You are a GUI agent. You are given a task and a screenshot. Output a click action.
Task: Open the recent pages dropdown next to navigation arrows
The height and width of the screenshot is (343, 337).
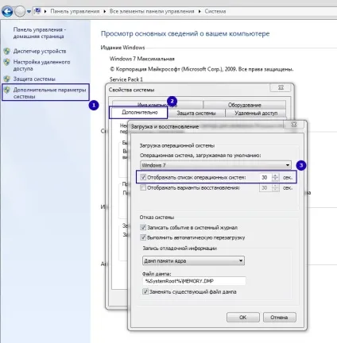[29, 12]
